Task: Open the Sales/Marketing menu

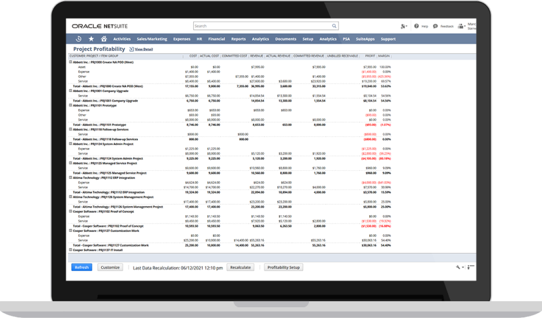Action: coord(152,39)
